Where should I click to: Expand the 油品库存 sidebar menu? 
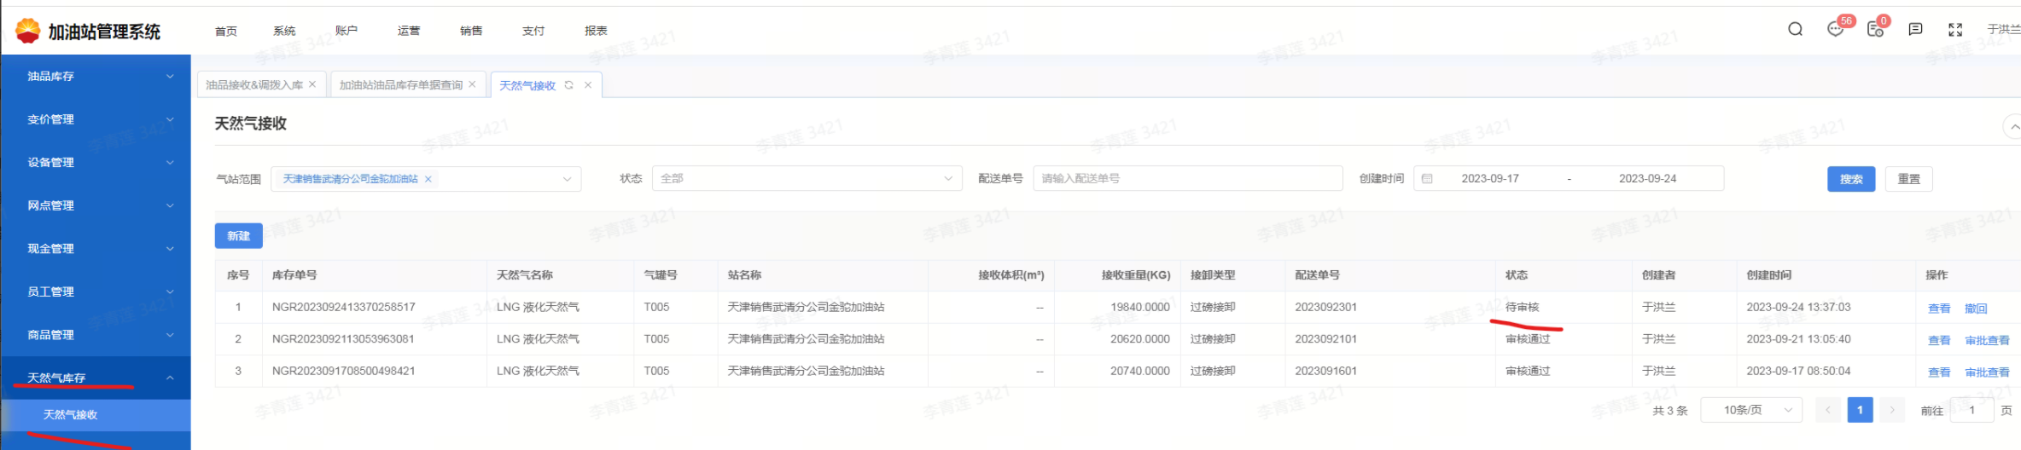tap(96, 77)
